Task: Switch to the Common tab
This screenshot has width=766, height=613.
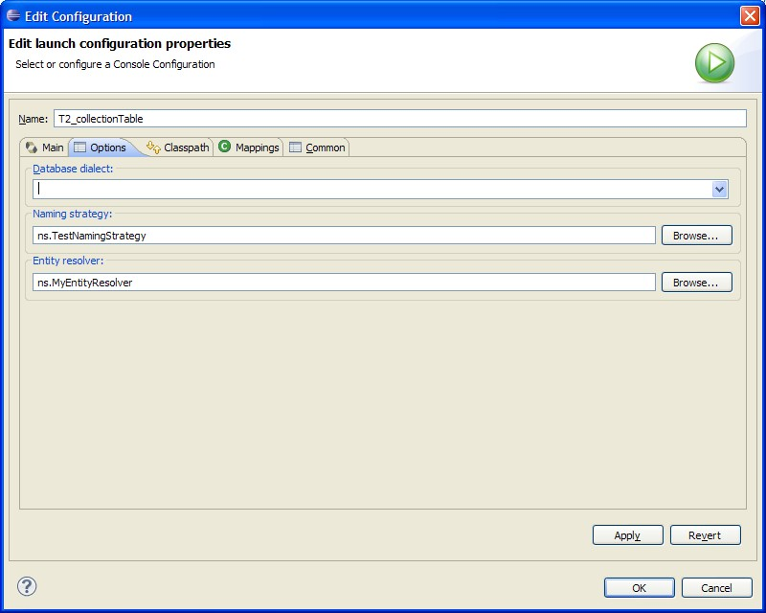Action: click(317, 148)
